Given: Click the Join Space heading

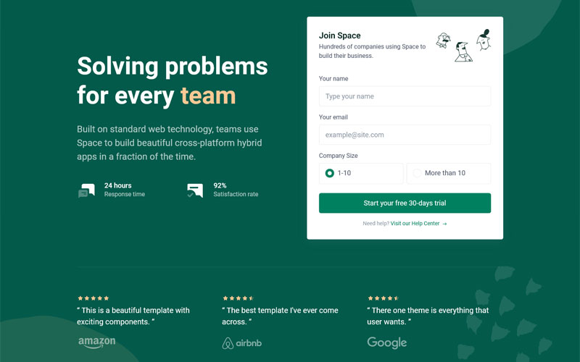Looking at the screenshot, I should coord(339,35).
